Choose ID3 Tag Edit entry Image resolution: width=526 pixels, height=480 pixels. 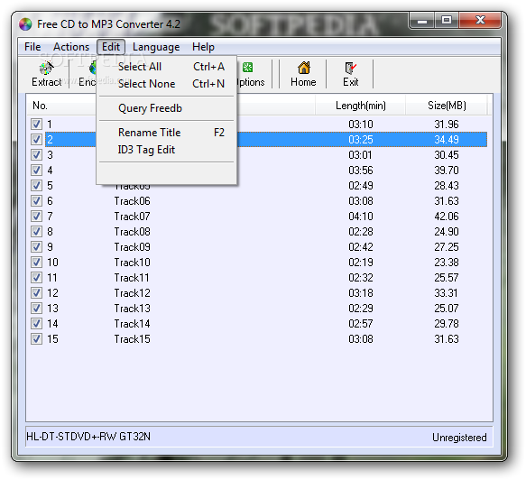coord(167,150)
